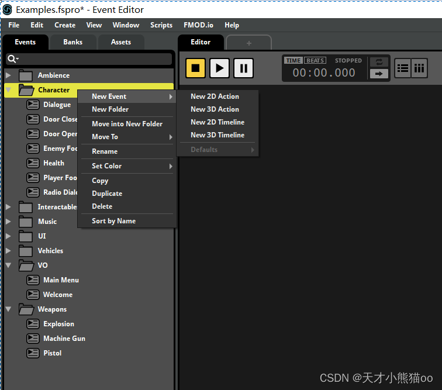This screenshot has width=442, height=390.
Task: Switch timer display to TIME mode
Action: point(293,60)
